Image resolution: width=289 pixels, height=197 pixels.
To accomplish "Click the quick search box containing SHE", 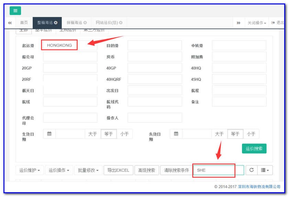I will [x=219, y=170].
